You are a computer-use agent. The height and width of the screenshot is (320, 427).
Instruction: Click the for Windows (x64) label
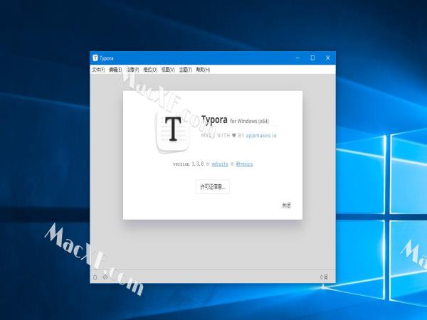coord(250,121)
